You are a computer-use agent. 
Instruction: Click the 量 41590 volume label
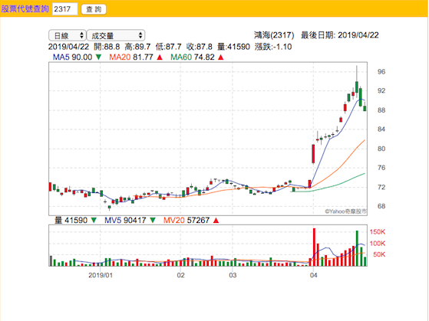point(71,220)
